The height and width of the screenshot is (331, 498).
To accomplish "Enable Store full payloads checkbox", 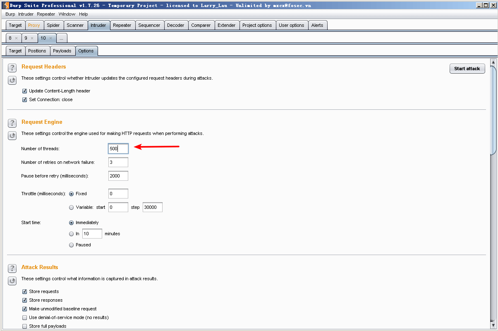I will coord(24,326).
